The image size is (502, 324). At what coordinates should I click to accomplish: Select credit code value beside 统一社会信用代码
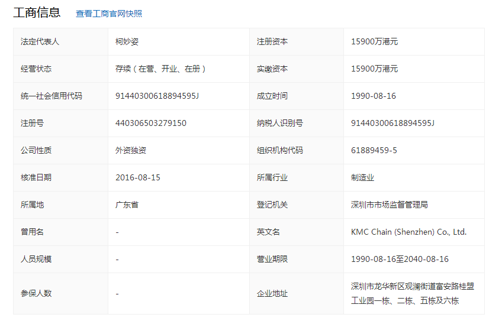[x=157, y=96]
